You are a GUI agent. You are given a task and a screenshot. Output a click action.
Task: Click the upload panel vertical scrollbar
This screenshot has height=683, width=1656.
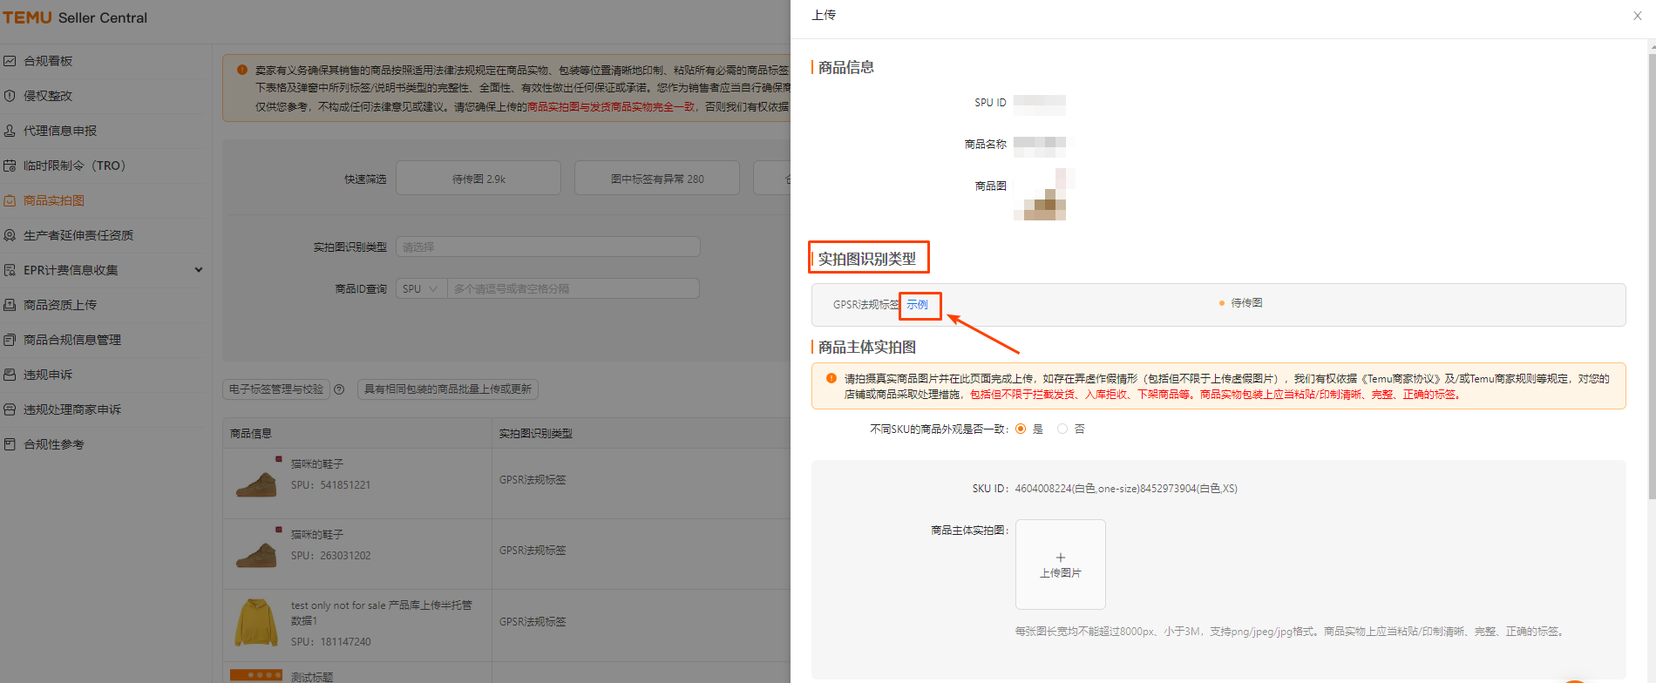pos(1652,277)
